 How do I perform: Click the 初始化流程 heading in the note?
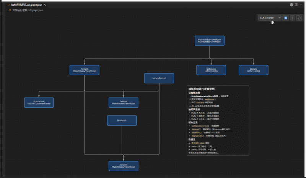[x=194, y=93]
